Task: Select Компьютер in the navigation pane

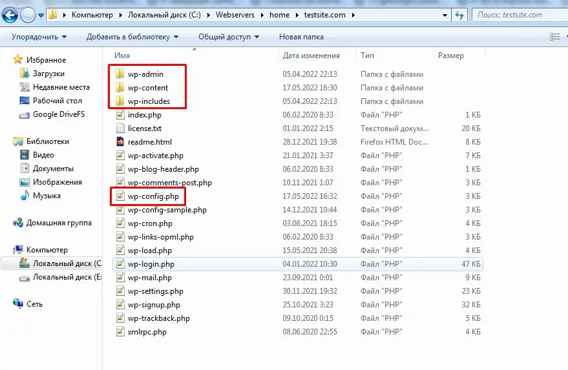Action: click(x=47, y=250)
